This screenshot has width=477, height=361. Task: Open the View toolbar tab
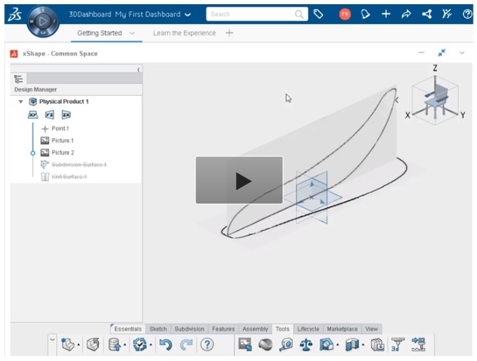point(372,329)
